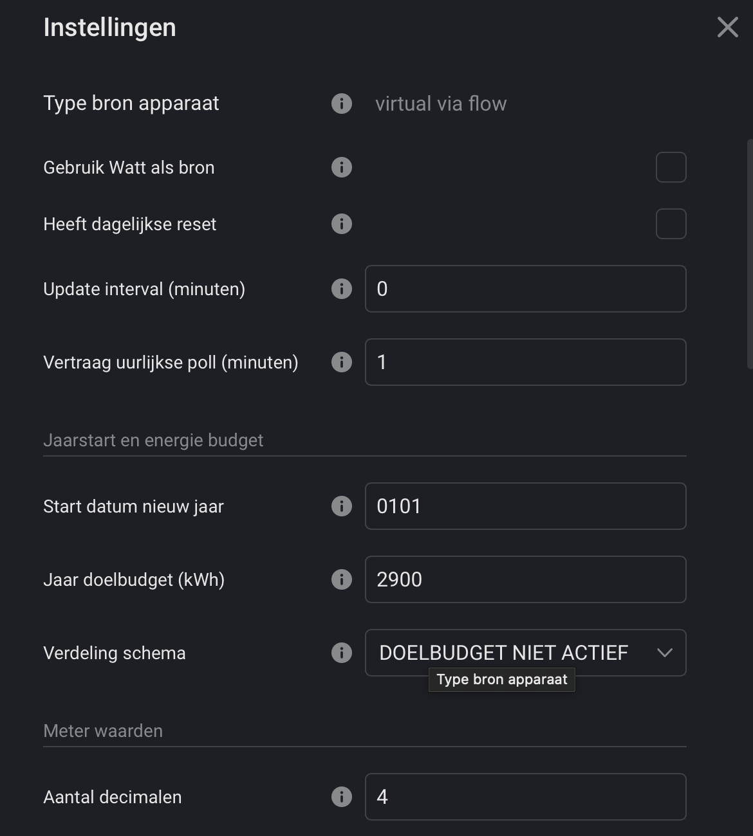Click the vertical scrollbar on the right

point(749,257)
